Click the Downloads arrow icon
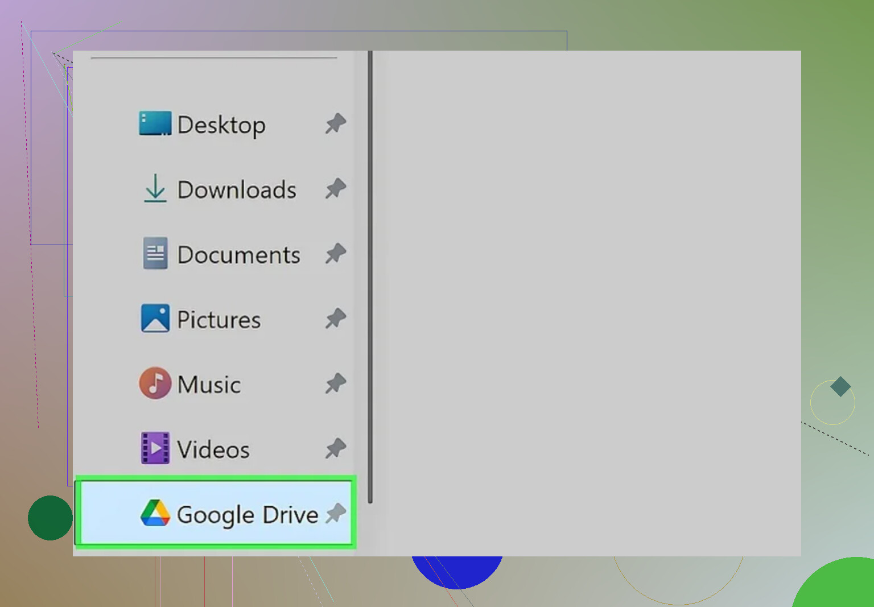The image size is (874, 607). click(155, 188)
